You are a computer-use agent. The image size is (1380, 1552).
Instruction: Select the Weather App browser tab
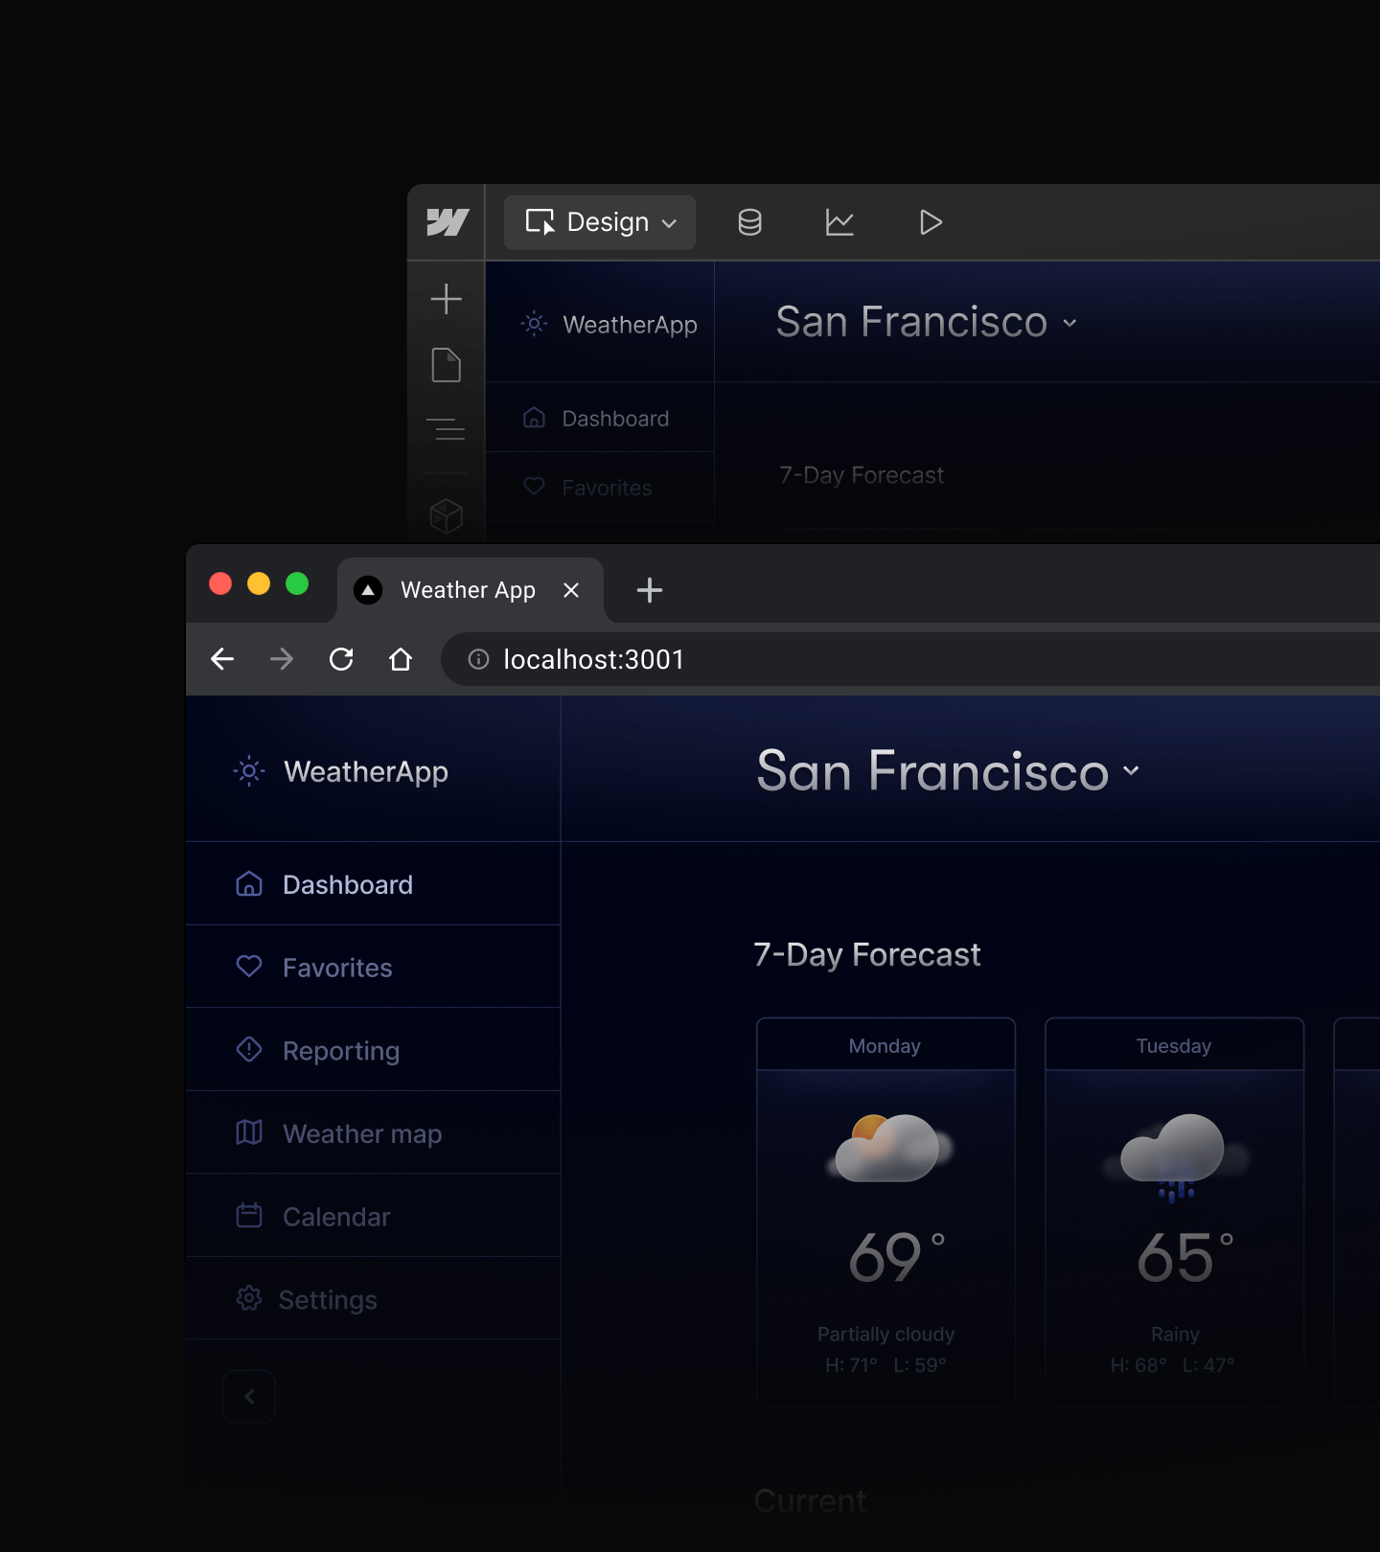(468, 590)
